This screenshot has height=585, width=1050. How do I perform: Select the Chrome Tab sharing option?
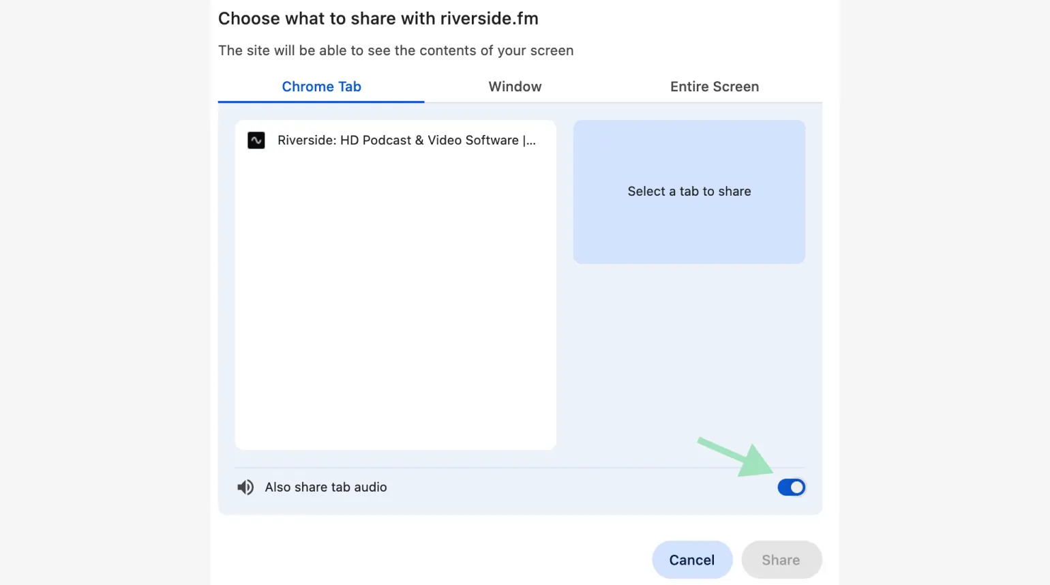point(321,87)
